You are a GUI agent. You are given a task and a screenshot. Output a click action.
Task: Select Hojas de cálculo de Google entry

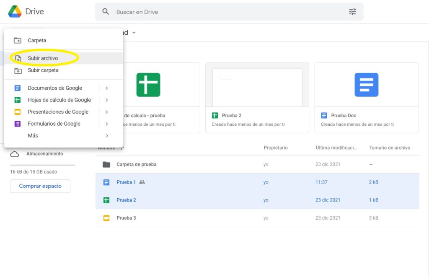pyautogui.click(x=64, y=100)
